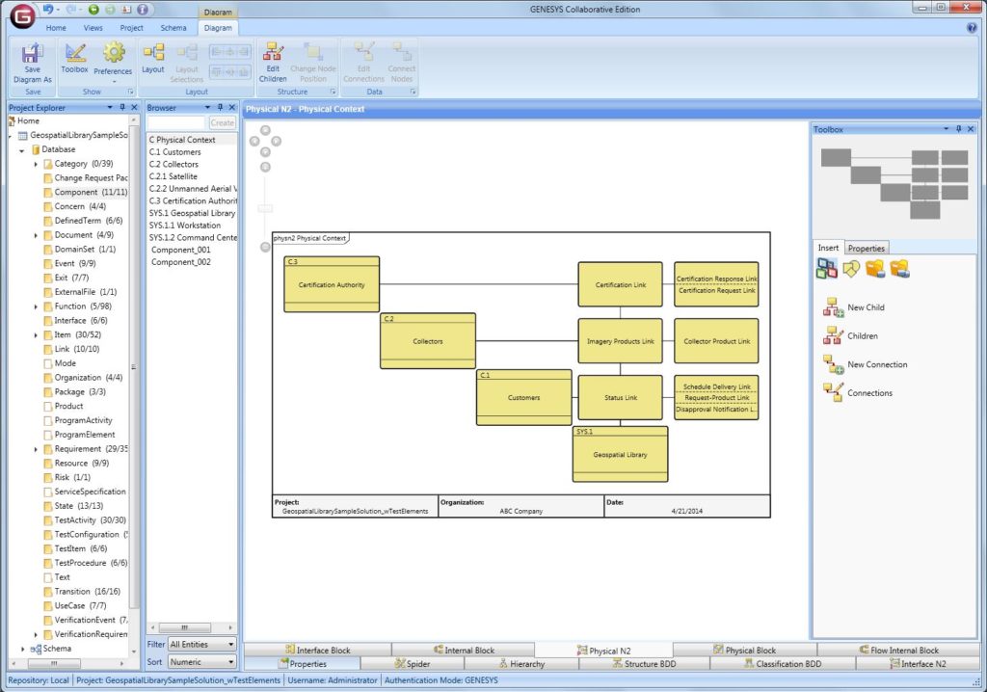
Task: Open the Schema ribbon tab
Action: (x=173, y=28)
